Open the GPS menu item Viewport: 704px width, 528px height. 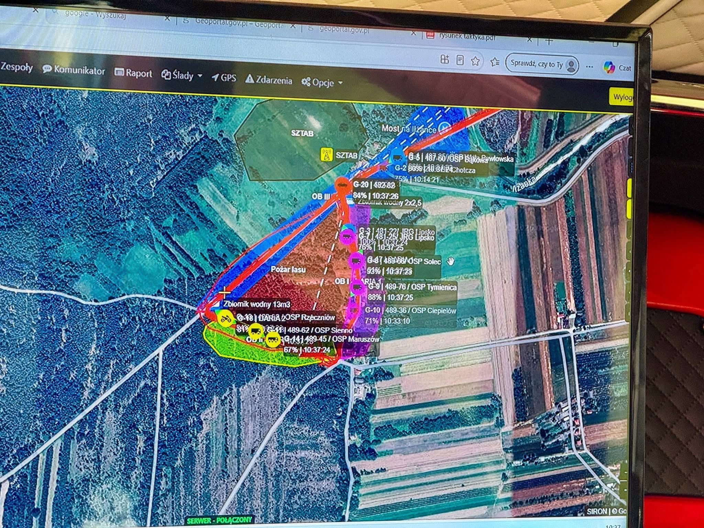point(224,78)
